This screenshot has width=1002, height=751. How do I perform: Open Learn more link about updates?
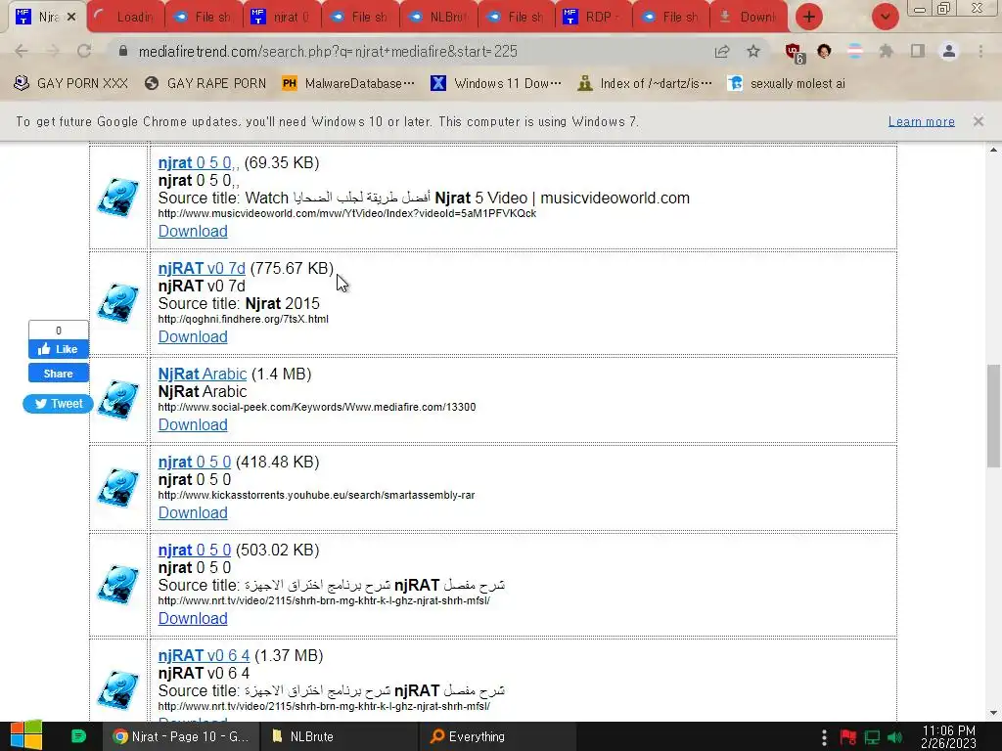pyautogui.click(x=922, y=121)
